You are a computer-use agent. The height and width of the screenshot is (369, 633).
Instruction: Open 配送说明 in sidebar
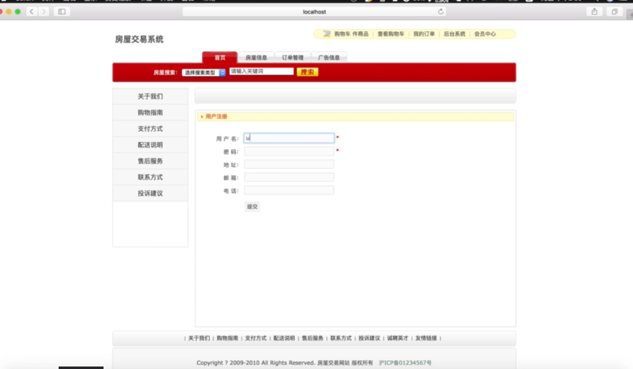[x=150, y=145]
